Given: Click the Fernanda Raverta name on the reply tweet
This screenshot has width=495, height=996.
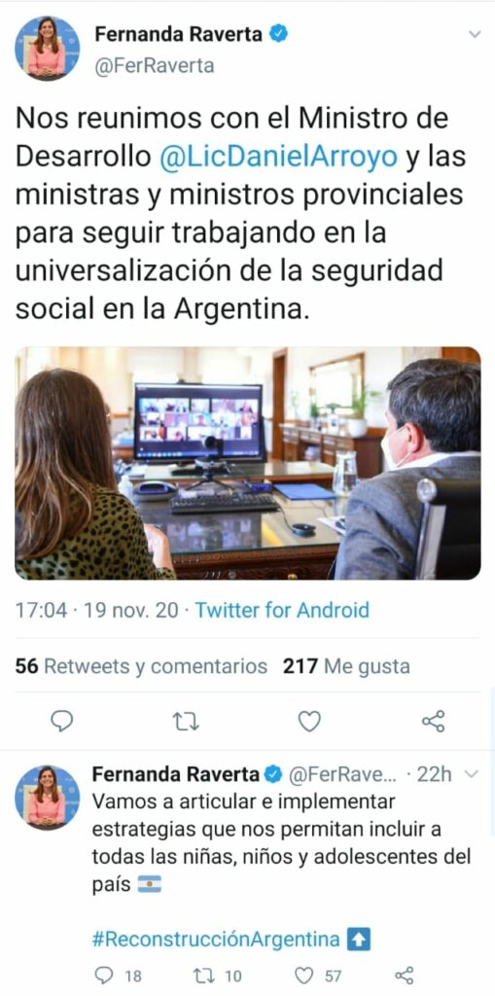Looking at the screenshot, I should (x=175, y=774).
